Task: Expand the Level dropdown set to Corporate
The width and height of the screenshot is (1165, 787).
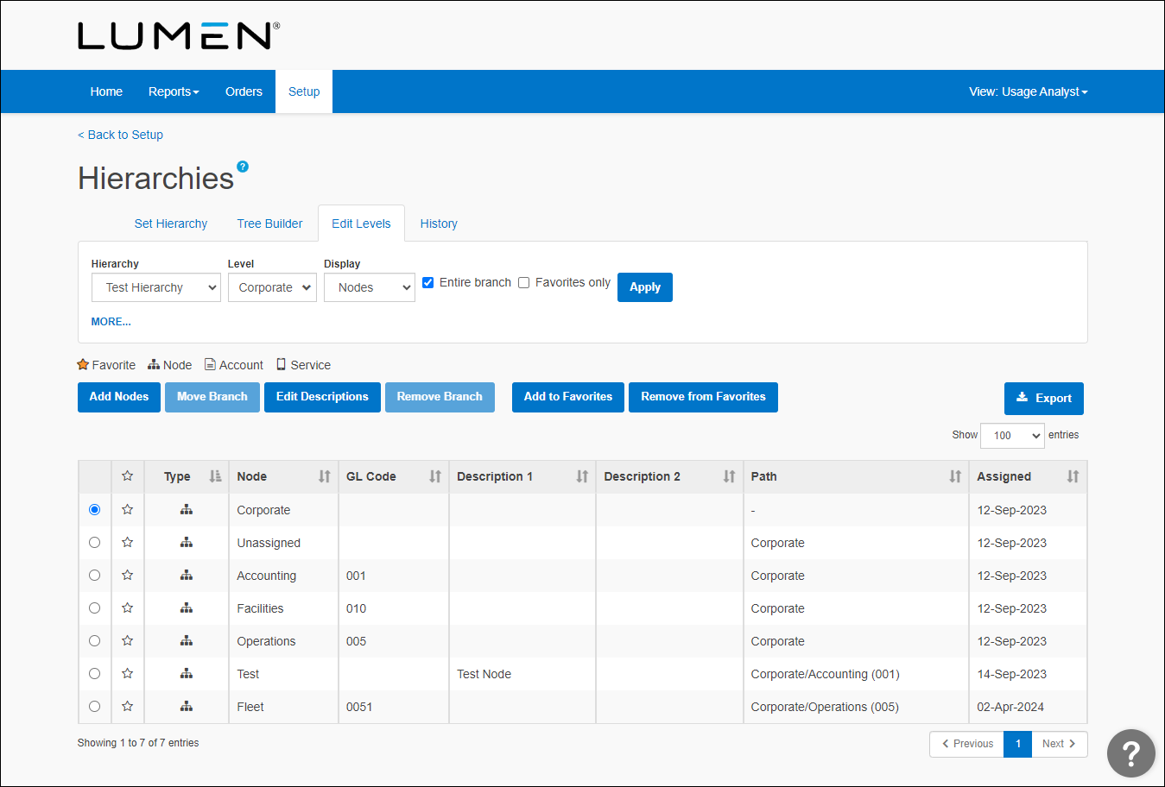Action: click(272, 287)
